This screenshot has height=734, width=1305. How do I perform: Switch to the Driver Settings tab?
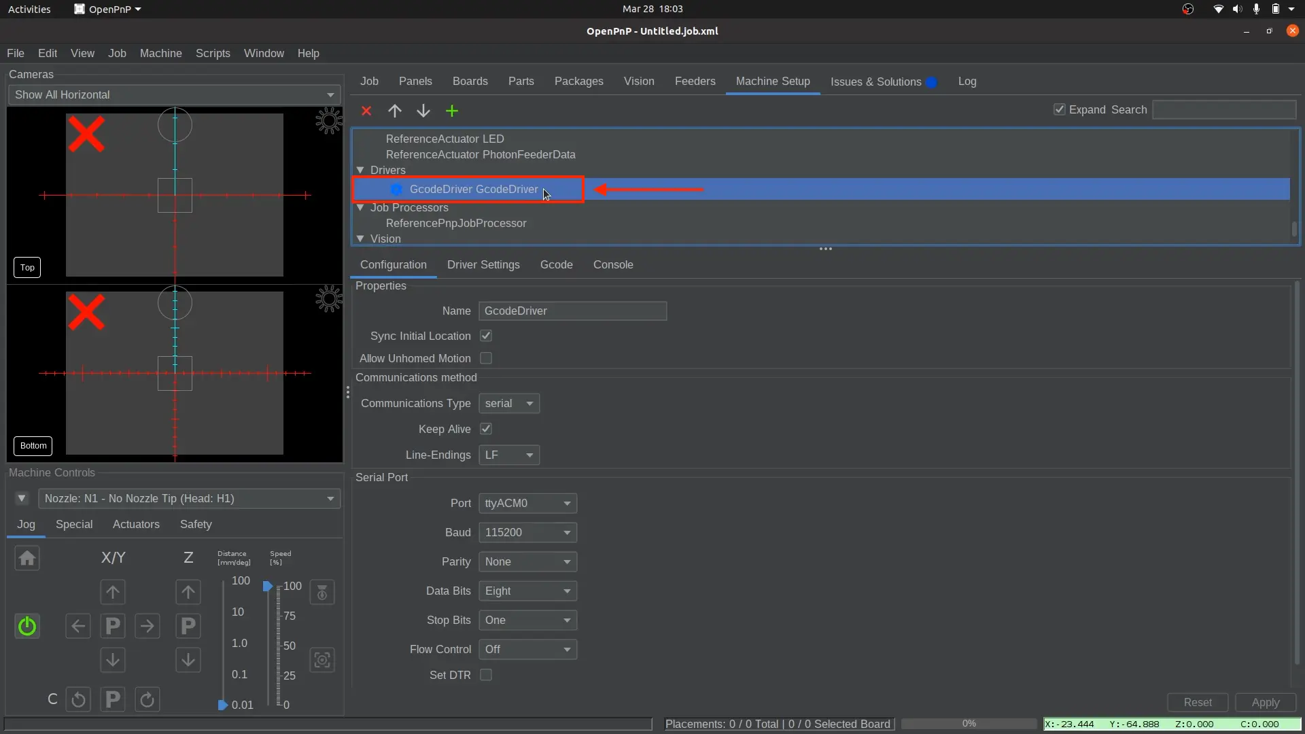click(483, 264)
